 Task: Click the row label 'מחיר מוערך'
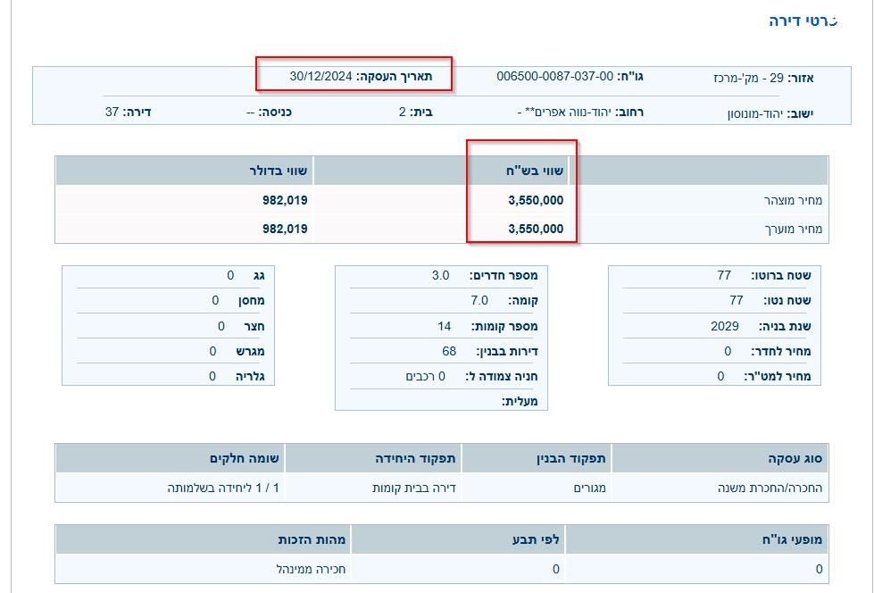pyautogui.click(x=793, y=229)
